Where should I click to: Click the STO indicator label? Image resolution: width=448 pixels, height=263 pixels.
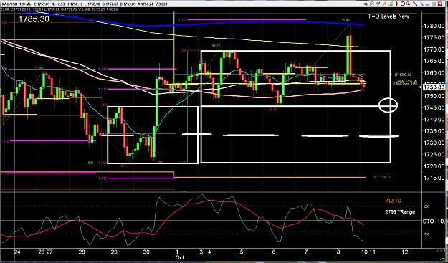(x=429, y=221)
